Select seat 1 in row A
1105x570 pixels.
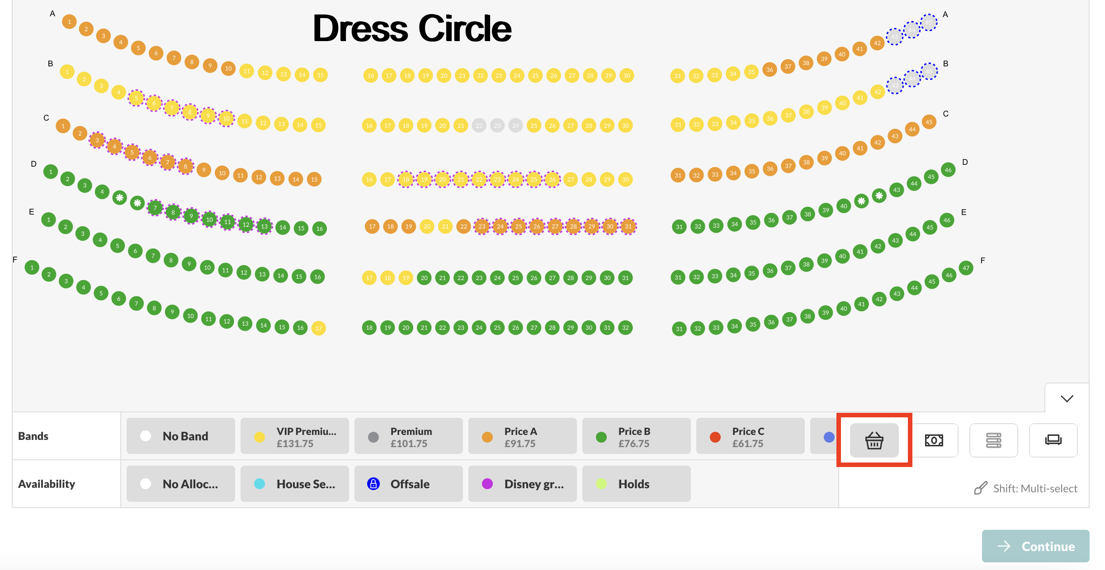[69, 22]
